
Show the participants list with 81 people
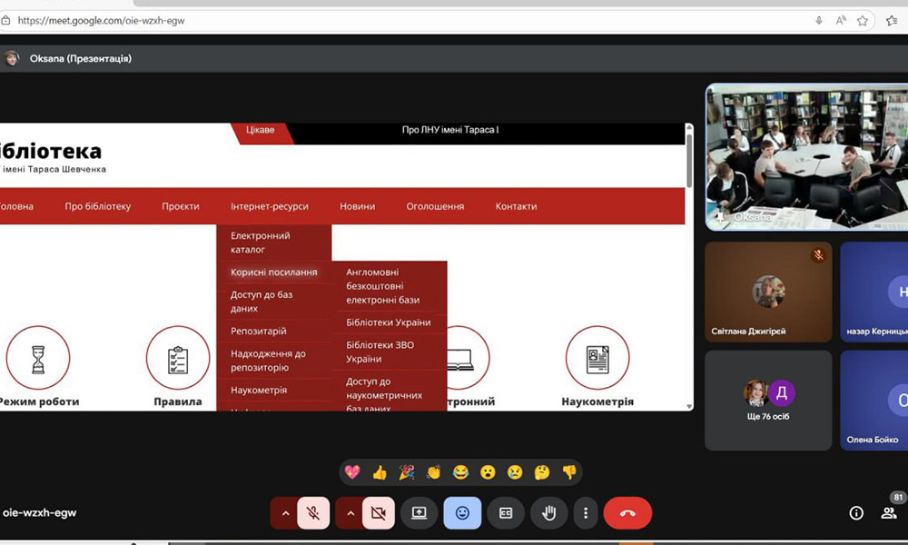(889, 512)
